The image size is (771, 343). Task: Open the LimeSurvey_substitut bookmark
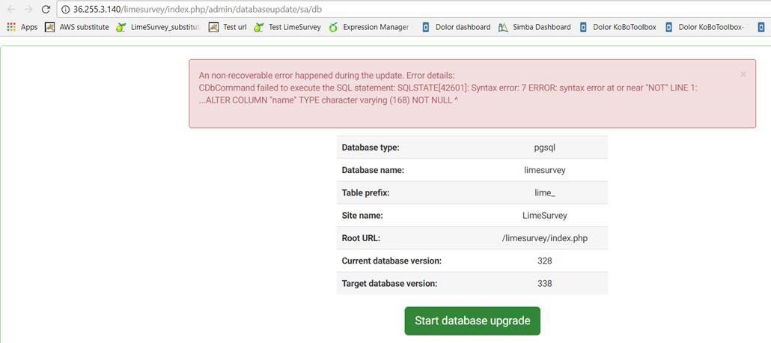[x=158, y=27]
